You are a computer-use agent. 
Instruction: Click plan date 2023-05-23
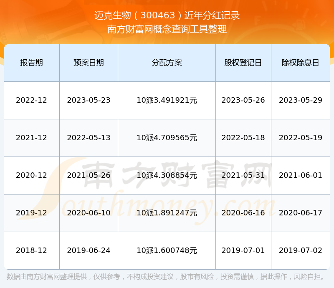point(89,100)
